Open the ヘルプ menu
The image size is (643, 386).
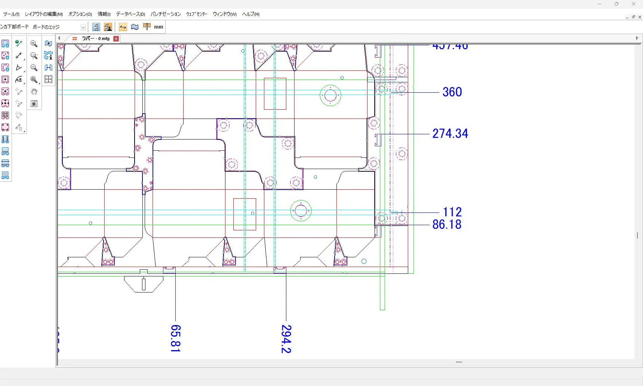pyautogui.click(x=250, y=14)
